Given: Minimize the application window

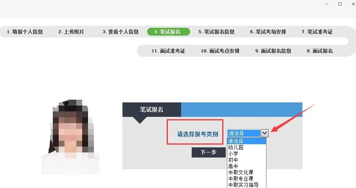Looking at the screenshot, I should click(327, 4).
